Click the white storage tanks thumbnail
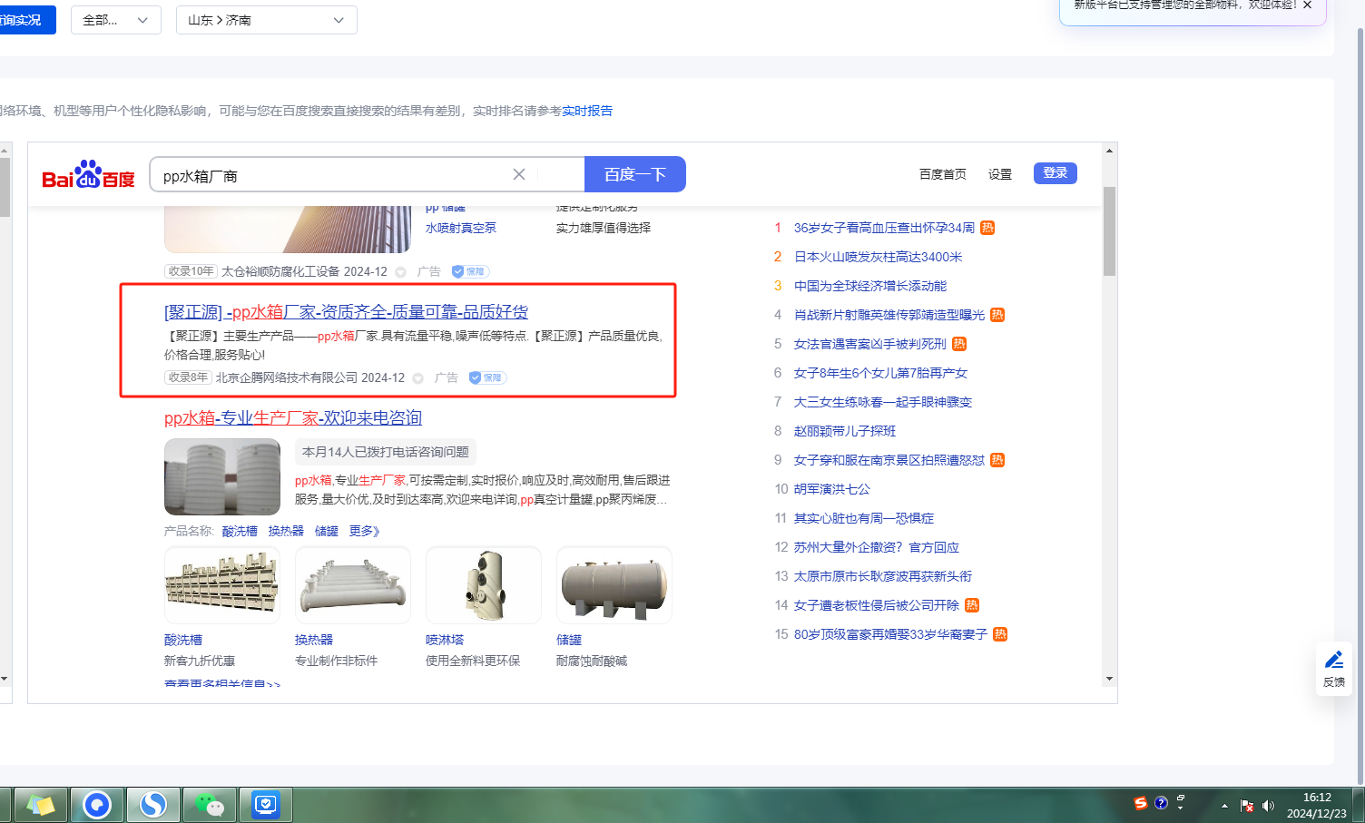1365x823 pixels. [x=222, y=477]
